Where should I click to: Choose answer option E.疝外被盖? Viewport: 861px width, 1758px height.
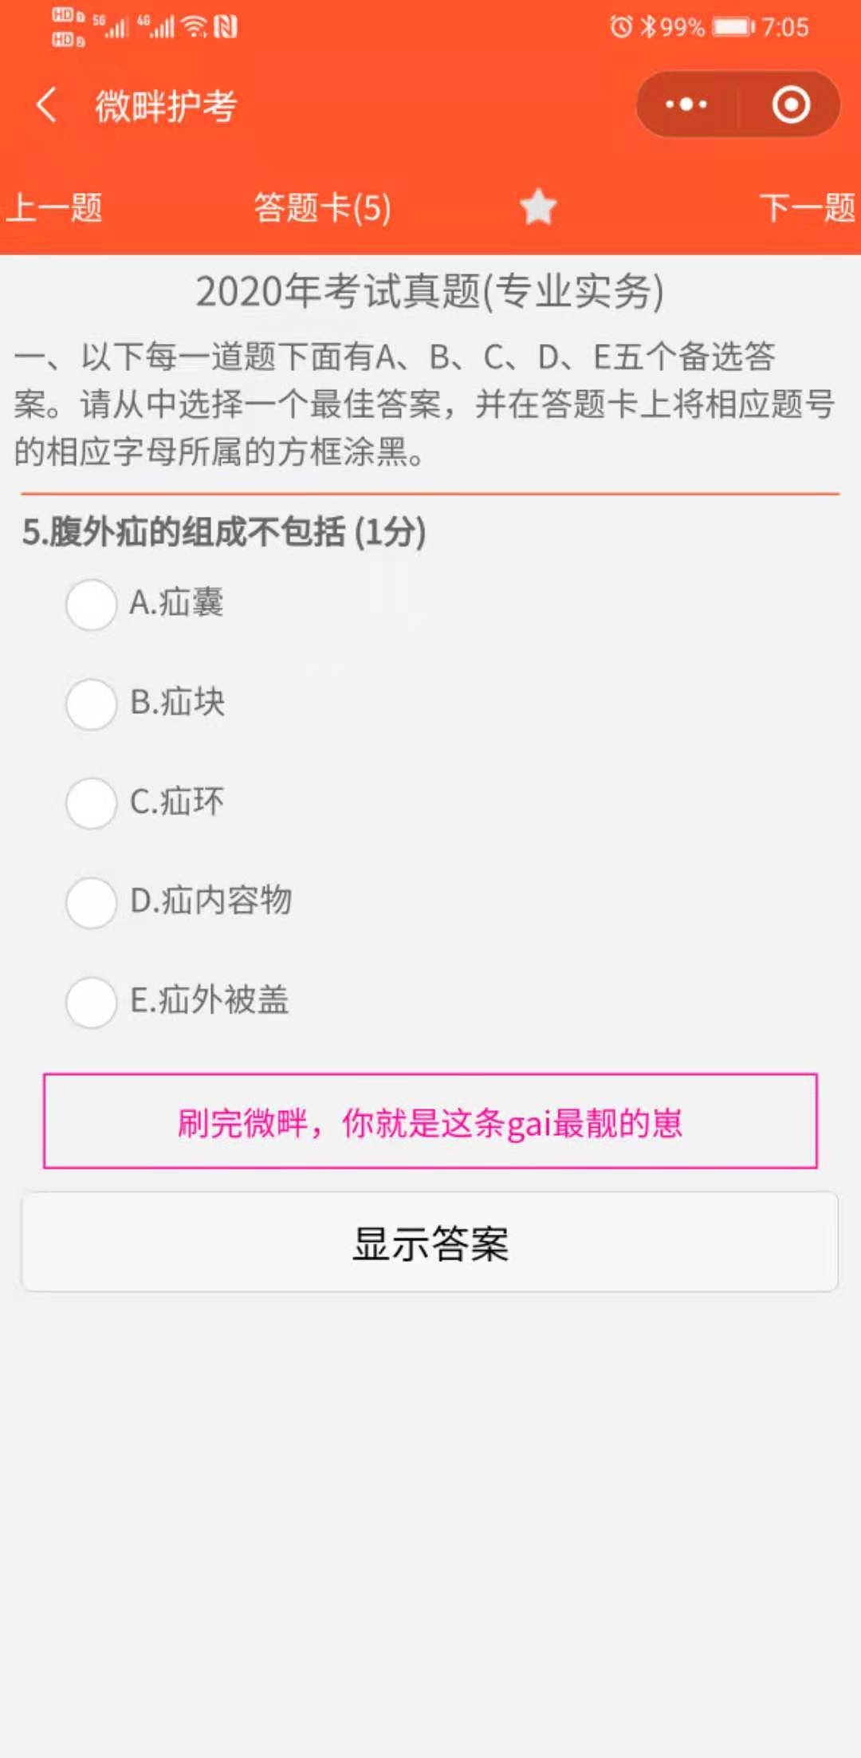92,1002
